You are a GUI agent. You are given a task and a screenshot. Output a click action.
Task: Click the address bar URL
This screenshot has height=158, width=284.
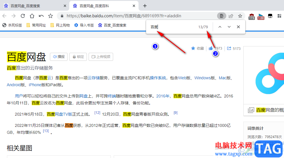point(124,16)
